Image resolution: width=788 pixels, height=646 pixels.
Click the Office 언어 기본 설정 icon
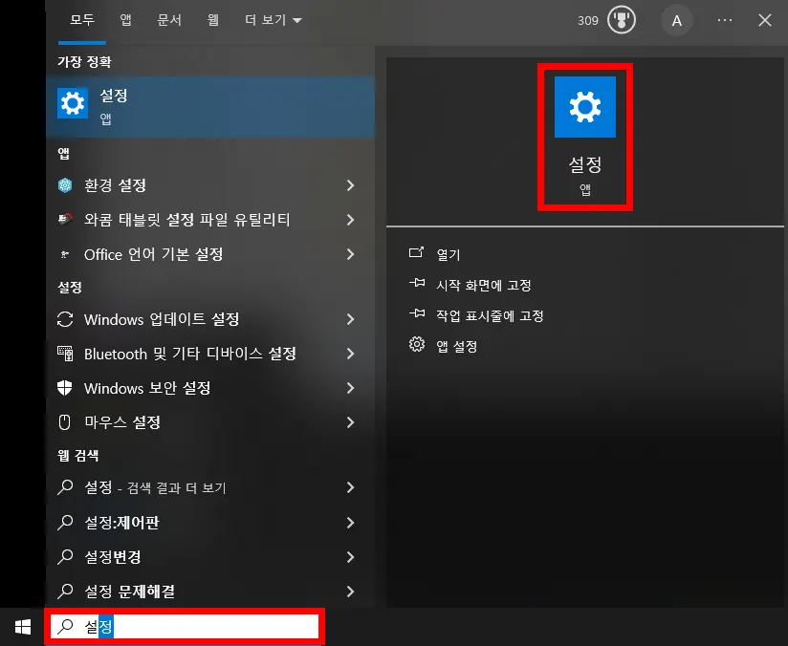65,255
